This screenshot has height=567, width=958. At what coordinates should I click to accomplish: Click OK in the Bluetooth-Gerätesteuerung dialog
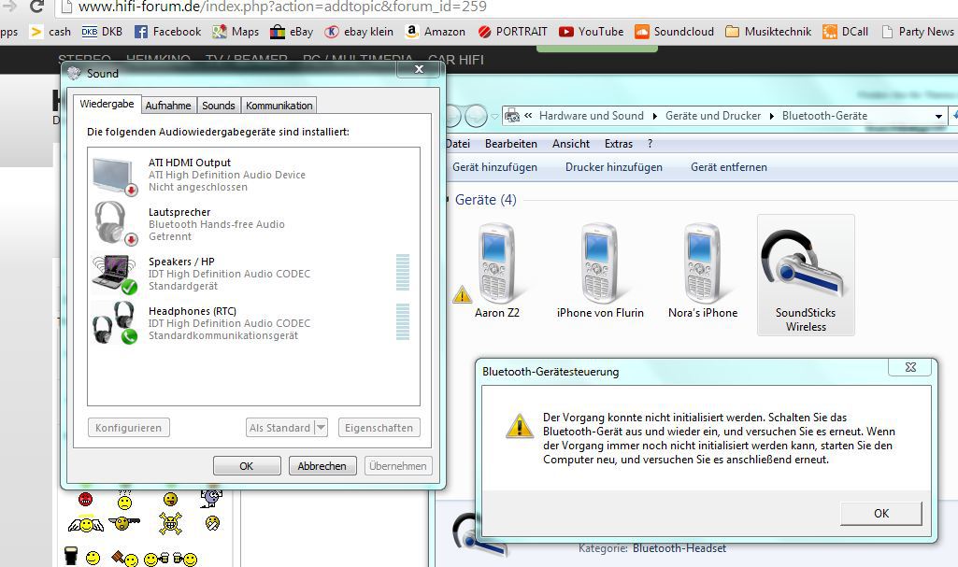tap(880, 513)
